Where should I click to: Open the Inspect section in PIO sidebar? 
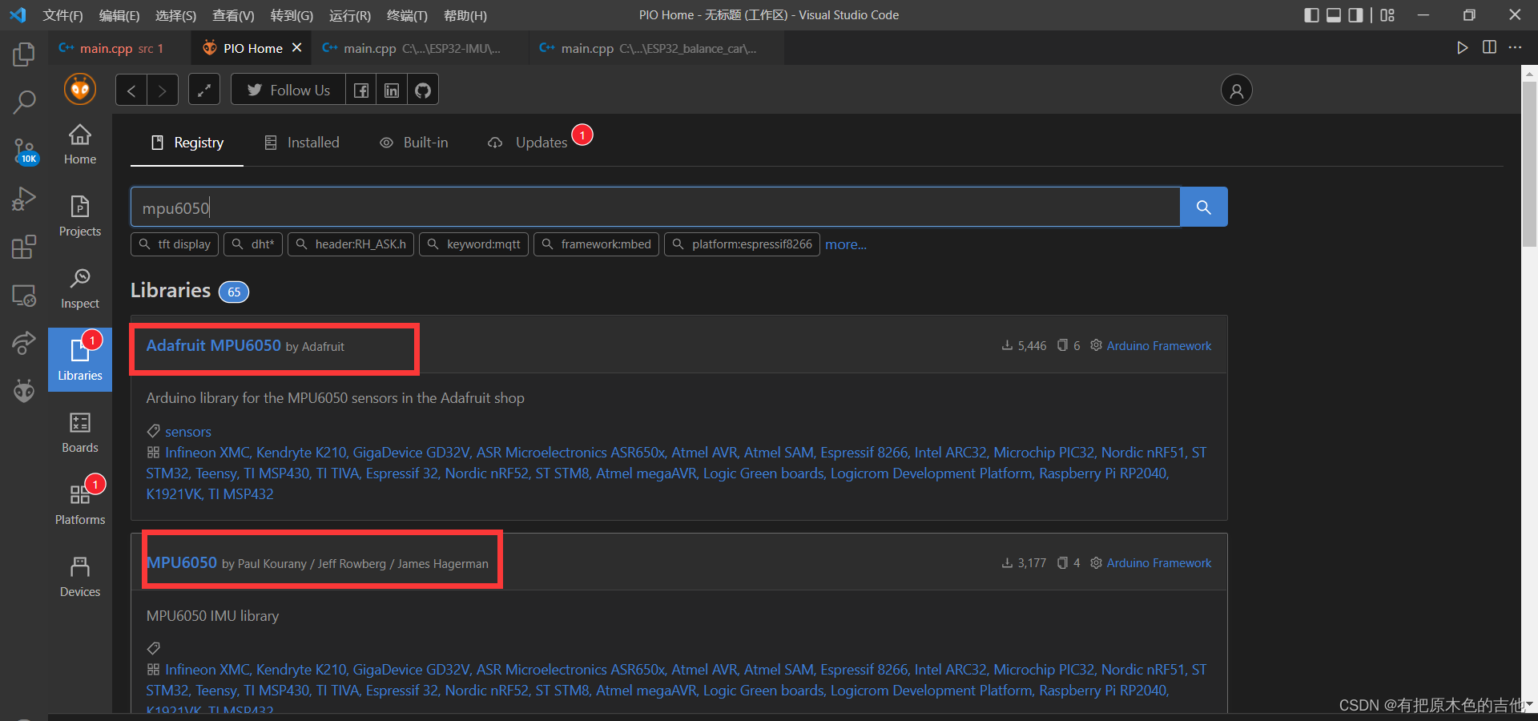80,288
